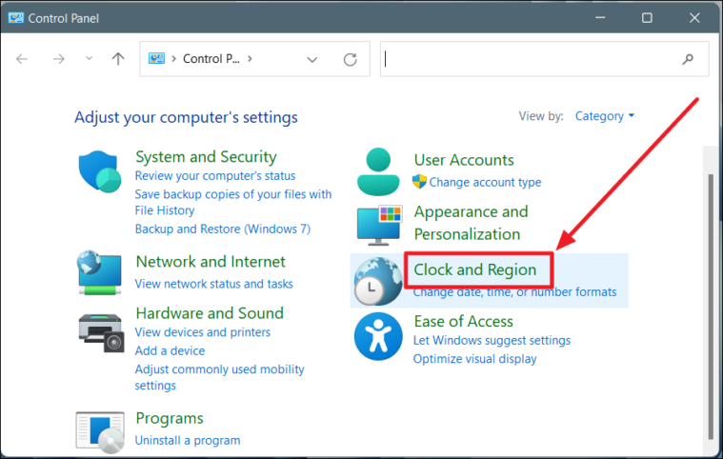Click Optimize visual display
The image size is (723, 459).
point(474,359)
